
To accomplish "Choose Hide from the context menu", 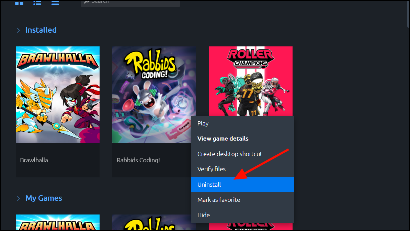I will click(242, 215).
